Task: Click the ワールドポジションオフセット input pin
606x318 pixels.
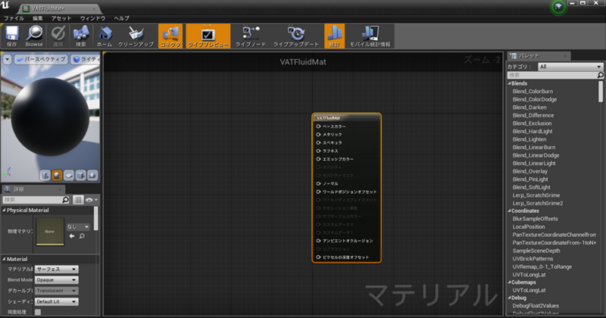Action: [318, 192]
